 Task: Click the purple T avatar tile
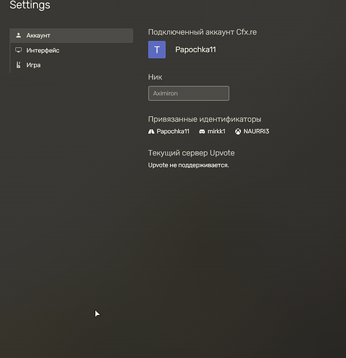(157, 49)
